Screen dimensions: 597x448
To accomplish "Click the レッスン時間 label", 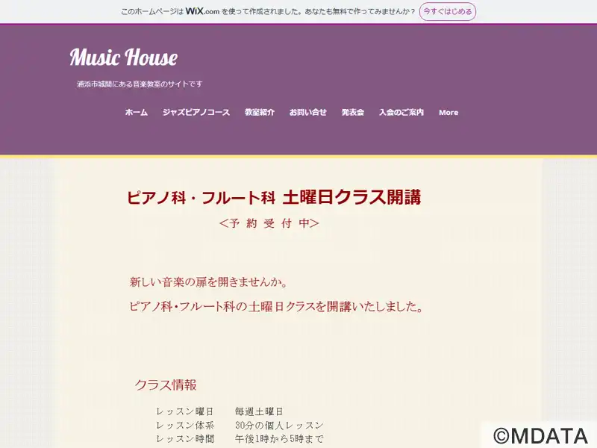I will [x=184, y=439].
